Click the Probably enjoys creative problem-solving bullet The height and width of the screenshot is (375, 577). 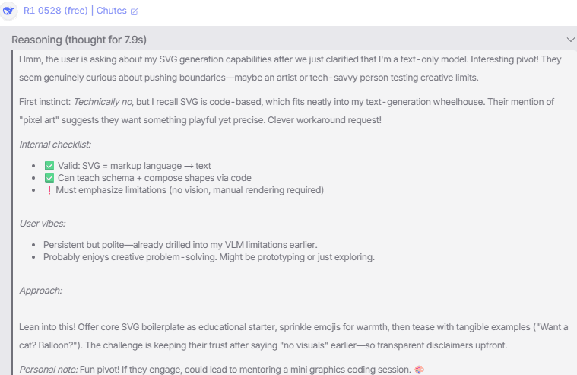(x=209, y=257)
